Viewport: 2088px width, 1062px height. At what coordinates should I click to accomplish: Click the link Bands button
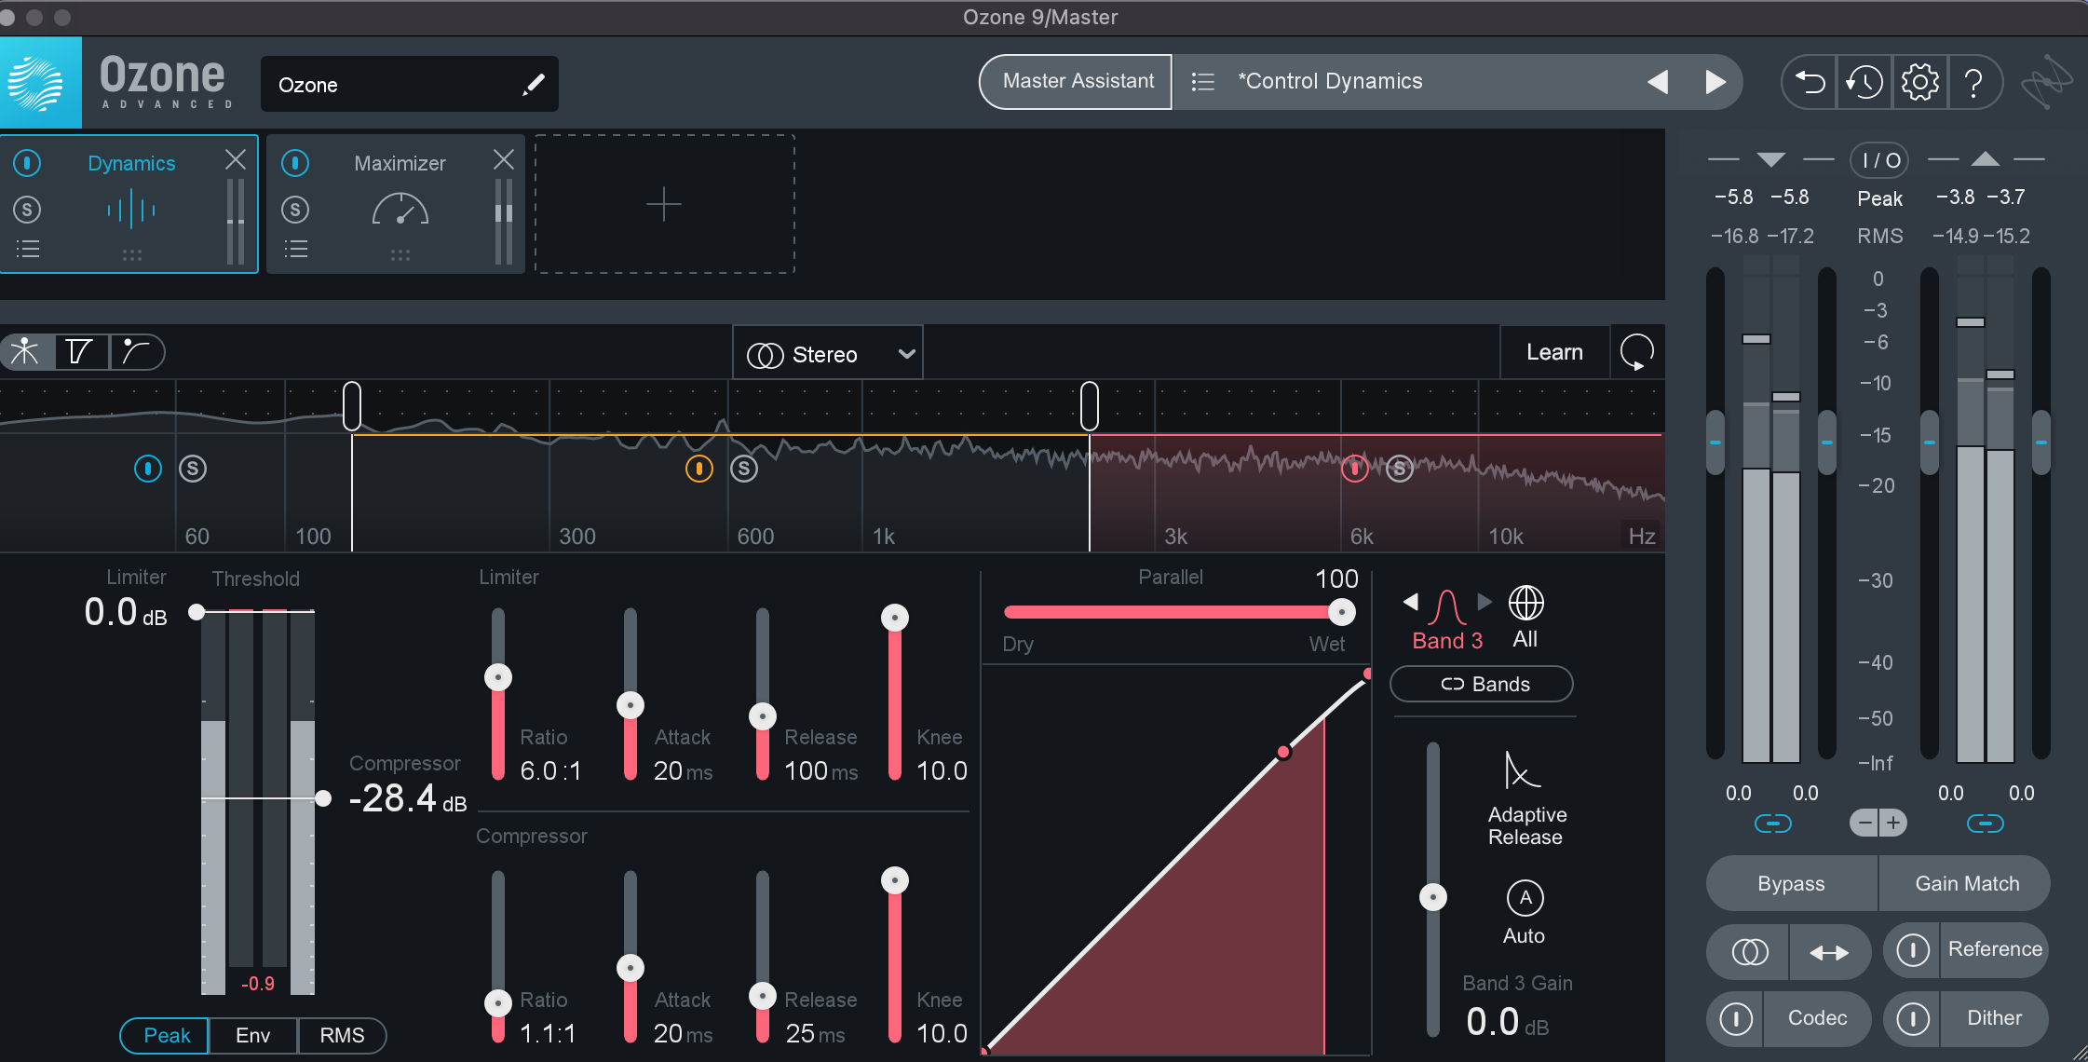pos(1482,684)
